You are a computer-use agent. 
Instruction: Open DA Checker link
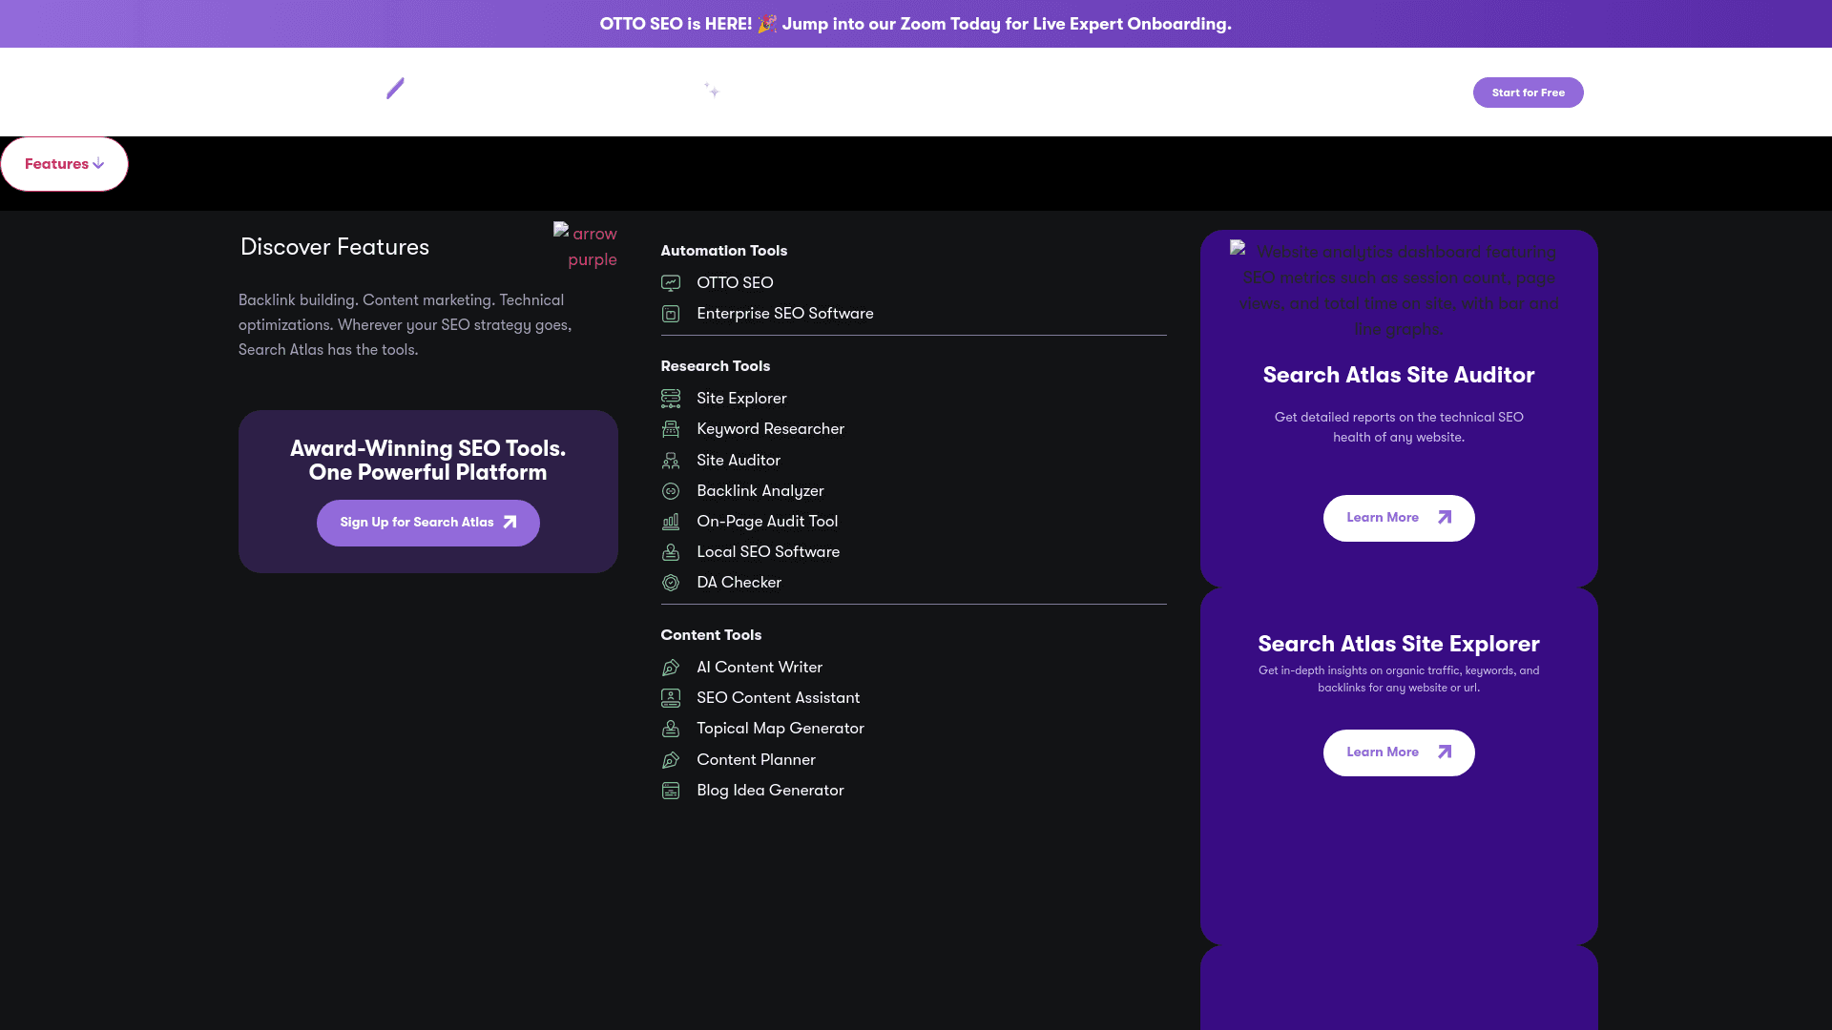pyautogui.click(x=739, y=583)
